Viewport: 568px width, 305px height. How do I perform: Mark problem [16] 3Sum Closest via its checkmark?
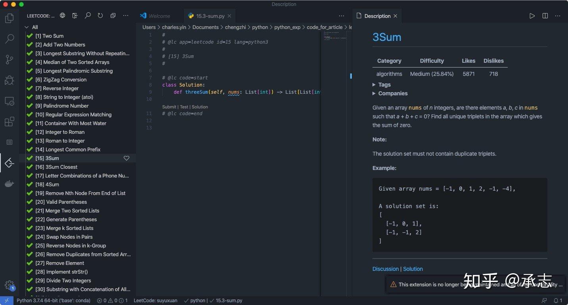click(30, 167)
